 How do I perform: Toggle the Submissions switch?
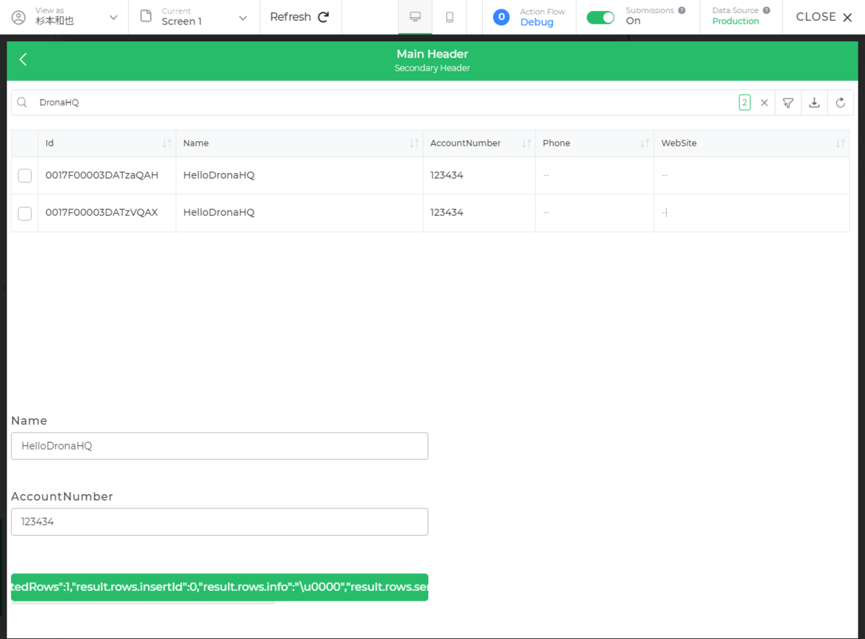[600, 17]
